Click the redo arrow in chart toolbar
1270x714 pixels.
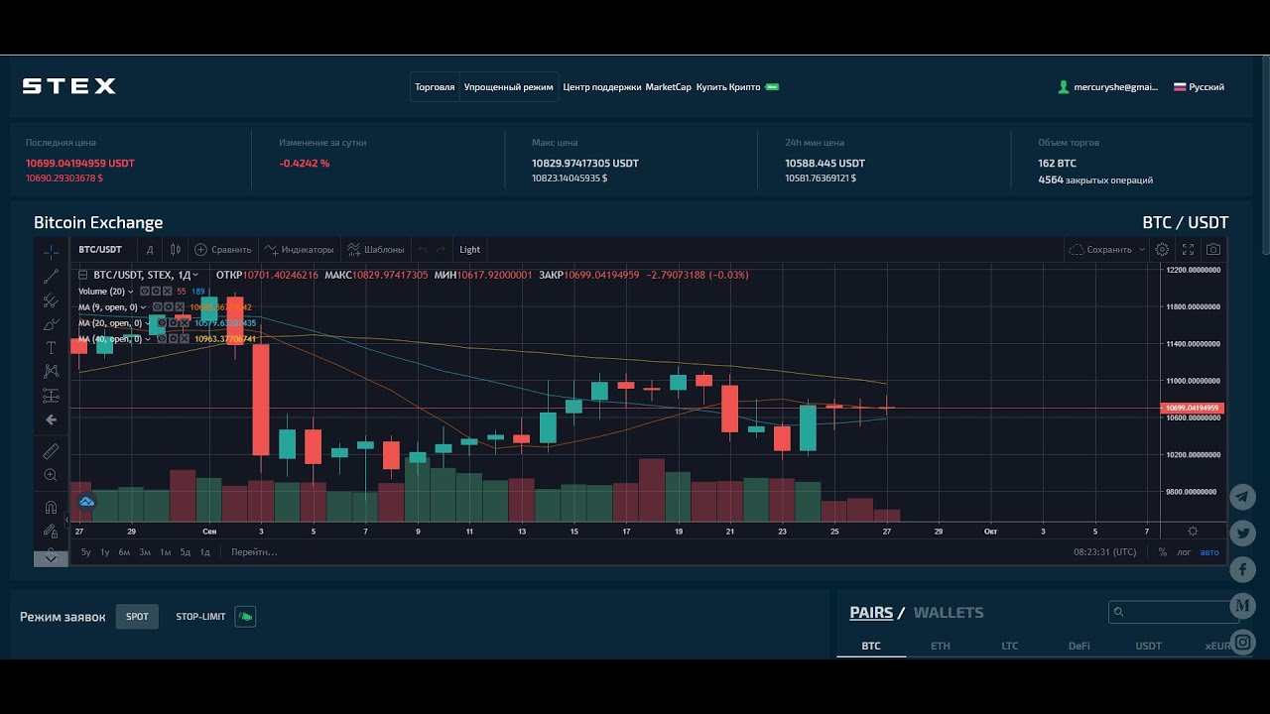pos(441,250)
